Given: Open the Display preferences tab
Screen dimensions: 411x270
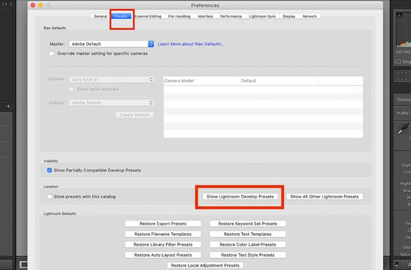Looking at the screenshot, I should coord(289,16).
